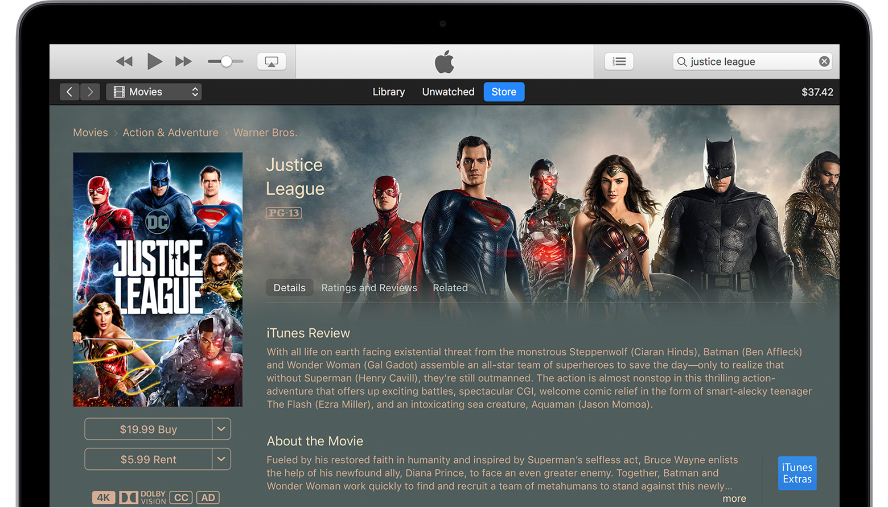The image size is (888, 508).
Task: Click the magnifying glass search icon
Action: point(682,61)
